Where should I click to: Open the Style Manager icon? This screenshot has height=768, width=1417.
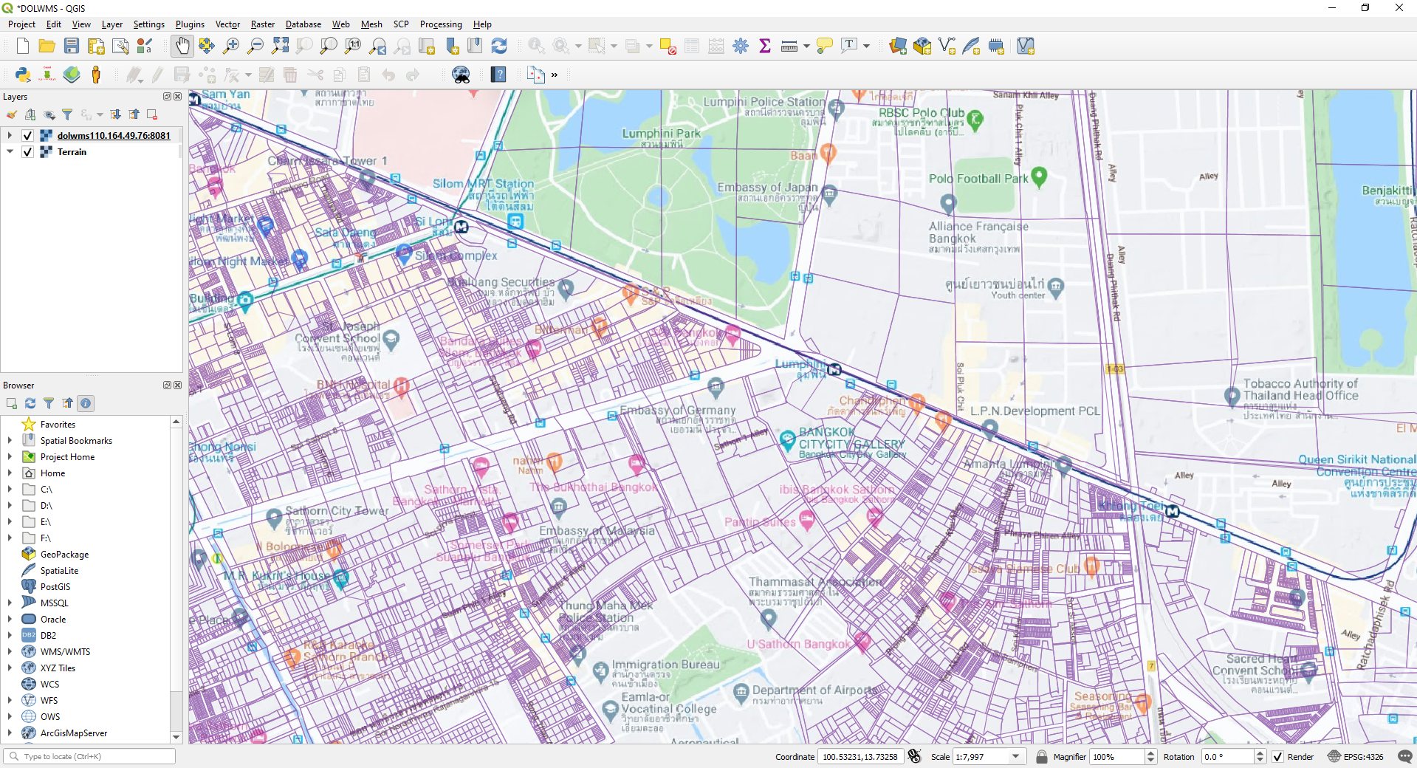tap(145, 47)
